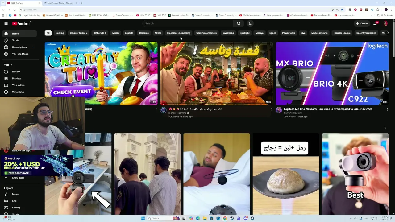
Task: Open Logitech MX Brio Webcam video title
Action: [328, 109]
